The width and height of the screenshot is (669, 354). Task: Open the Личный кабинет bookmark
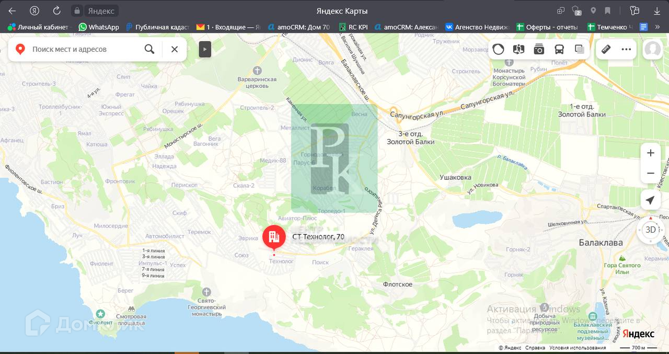pos(38,27)
